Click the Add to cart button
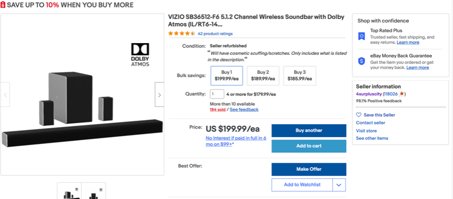453x199 pixels. 309,146
